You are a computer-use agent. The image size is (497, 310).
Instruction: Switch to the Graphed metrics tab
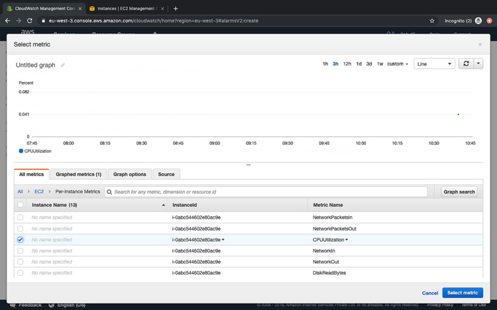(x=78, y=174)
